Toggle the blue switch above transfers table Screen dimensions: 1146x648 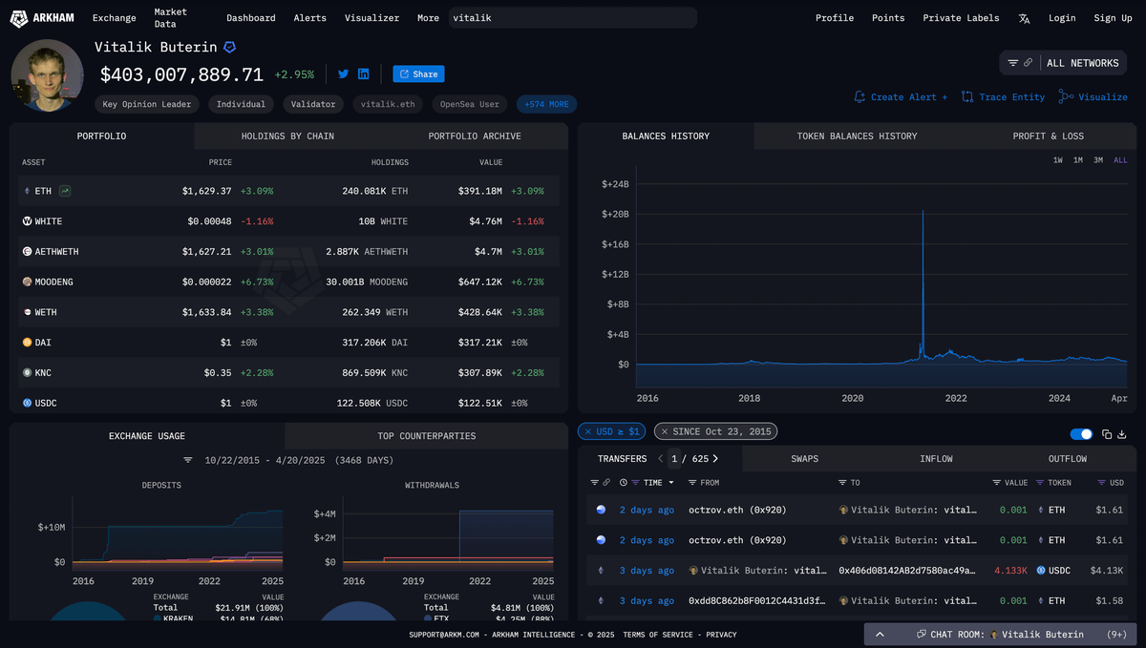(x=1081, y=434)
